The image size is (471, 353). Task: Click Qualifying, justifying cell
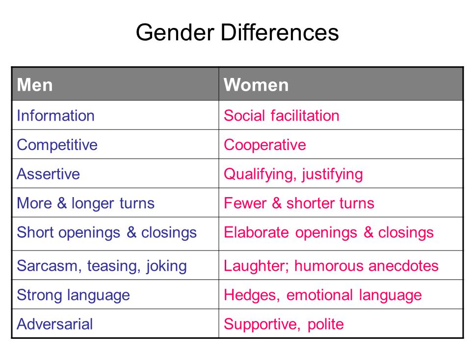pyautogui.click(x=341, y=174)
